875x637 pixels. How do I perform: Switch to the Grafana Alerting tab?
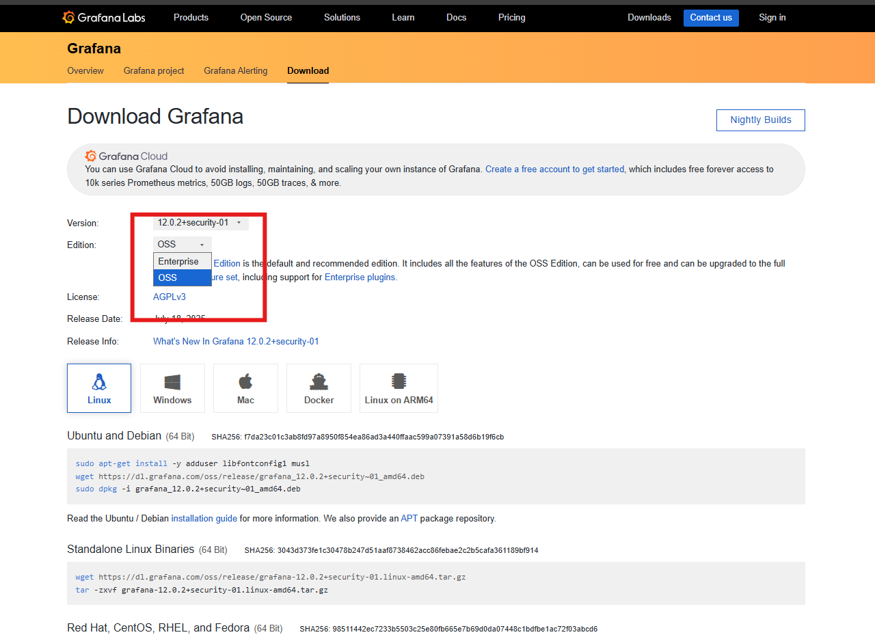(x=236, y=70)
